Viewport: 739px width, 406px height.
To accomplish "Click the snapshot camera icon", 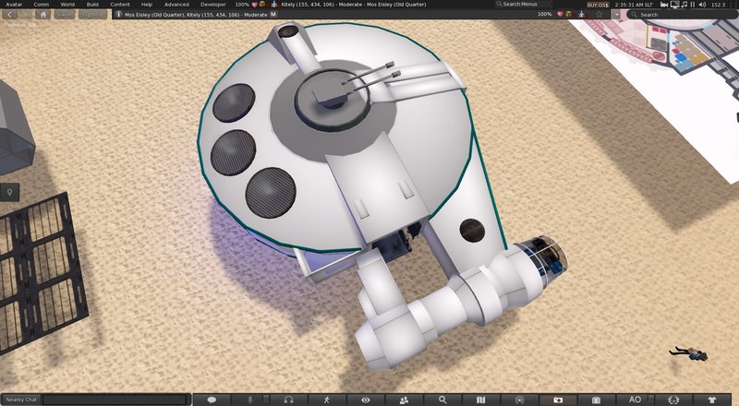I will (558, 400).
